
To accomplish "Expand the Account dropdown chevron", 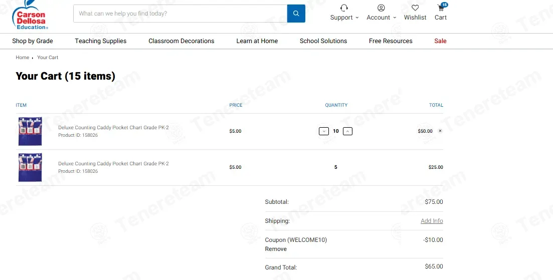I will coord(395,18).
